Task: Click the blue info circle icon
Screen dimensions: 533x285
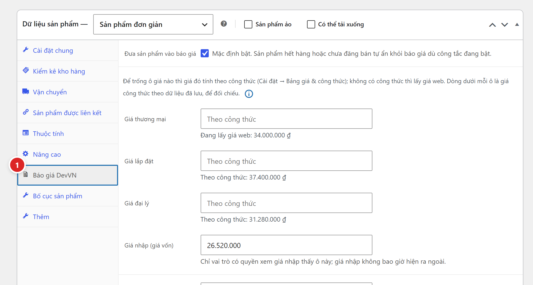Action: 249,94
